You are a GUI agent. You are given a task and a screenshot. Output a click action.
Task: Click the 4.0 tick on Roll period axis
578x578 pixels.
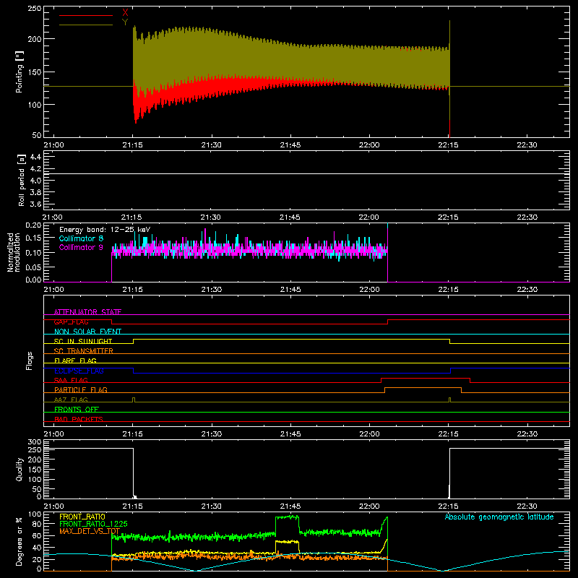pyautogui.click(x=35, y=181)
